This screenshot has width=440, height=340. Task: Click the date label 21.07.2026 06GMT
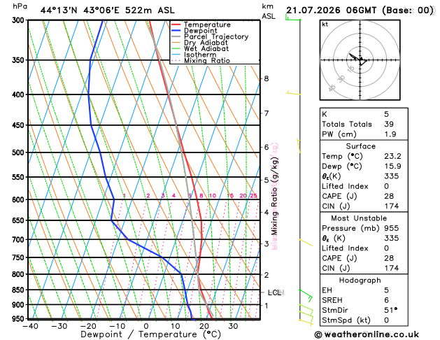[x=331, y=10]
